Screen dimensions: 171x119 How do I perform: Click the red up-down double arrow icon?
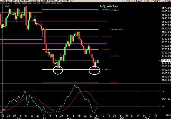click(136, 1)
